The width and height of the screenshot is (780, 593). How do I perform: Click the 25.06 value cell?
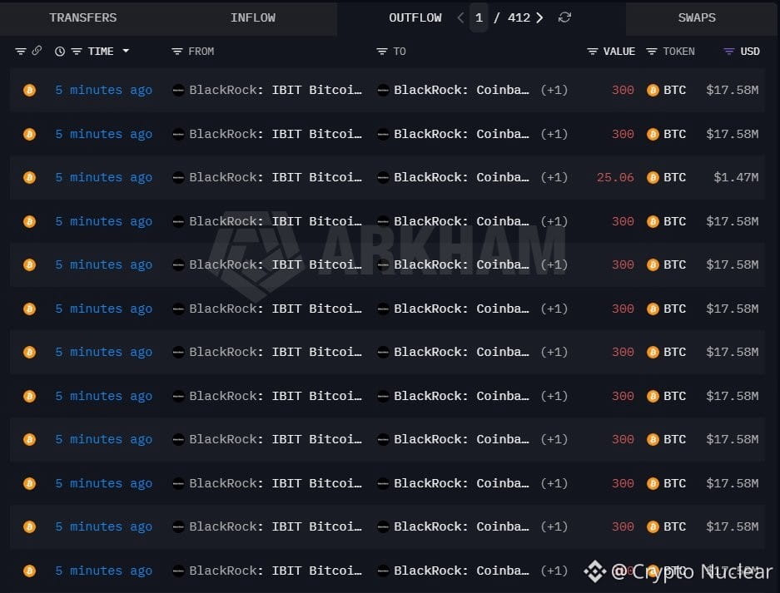(615, 177)
